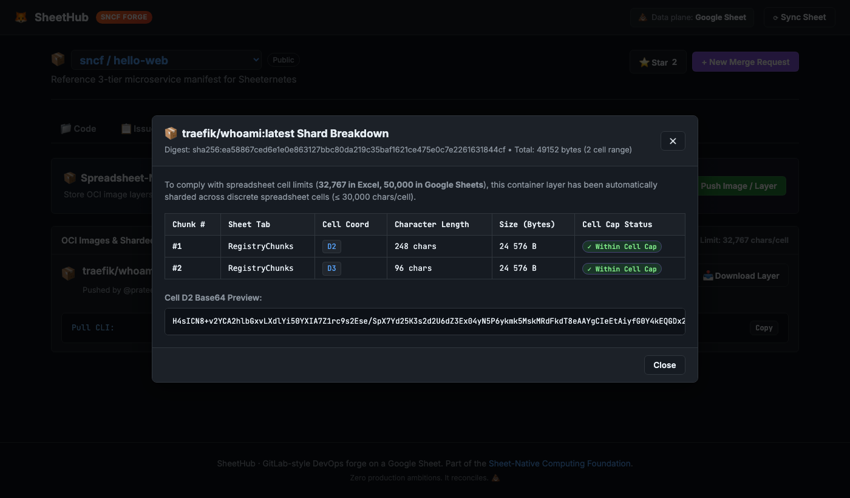Open the sncf / hello-web repository dropdown
This screenshot has height=498, width=850.
click(x=166, y=60)
